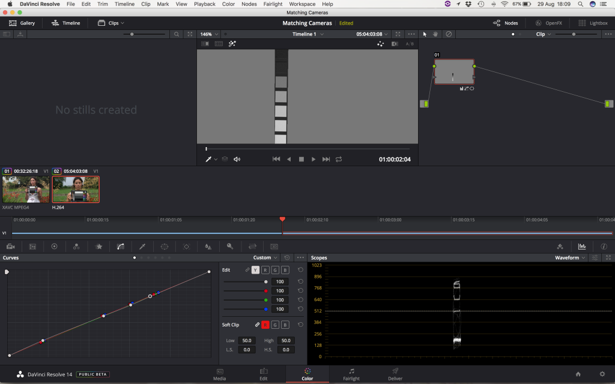Select clip 01 XAVC MPEG4 thumbnail
Viewport: 615px width, 384px height.
(26, 189)
